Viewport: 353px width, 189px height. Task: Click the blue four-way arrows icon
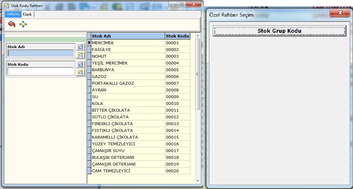tap(23, 24)
